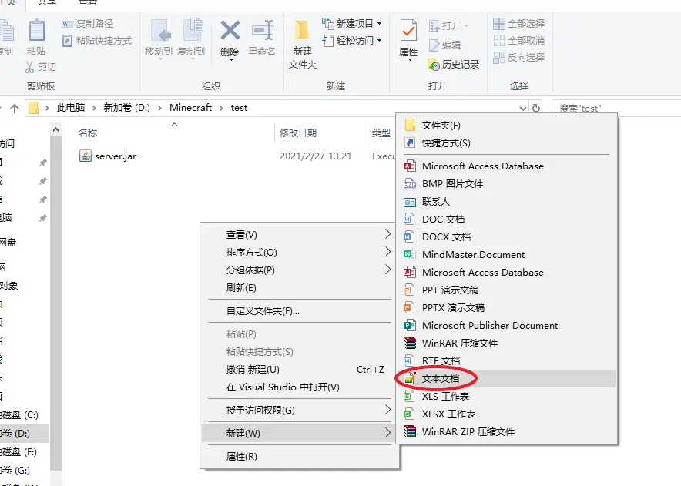Open the address bar history dropdown
681x486 pixels.
click(x=522, y=107)
